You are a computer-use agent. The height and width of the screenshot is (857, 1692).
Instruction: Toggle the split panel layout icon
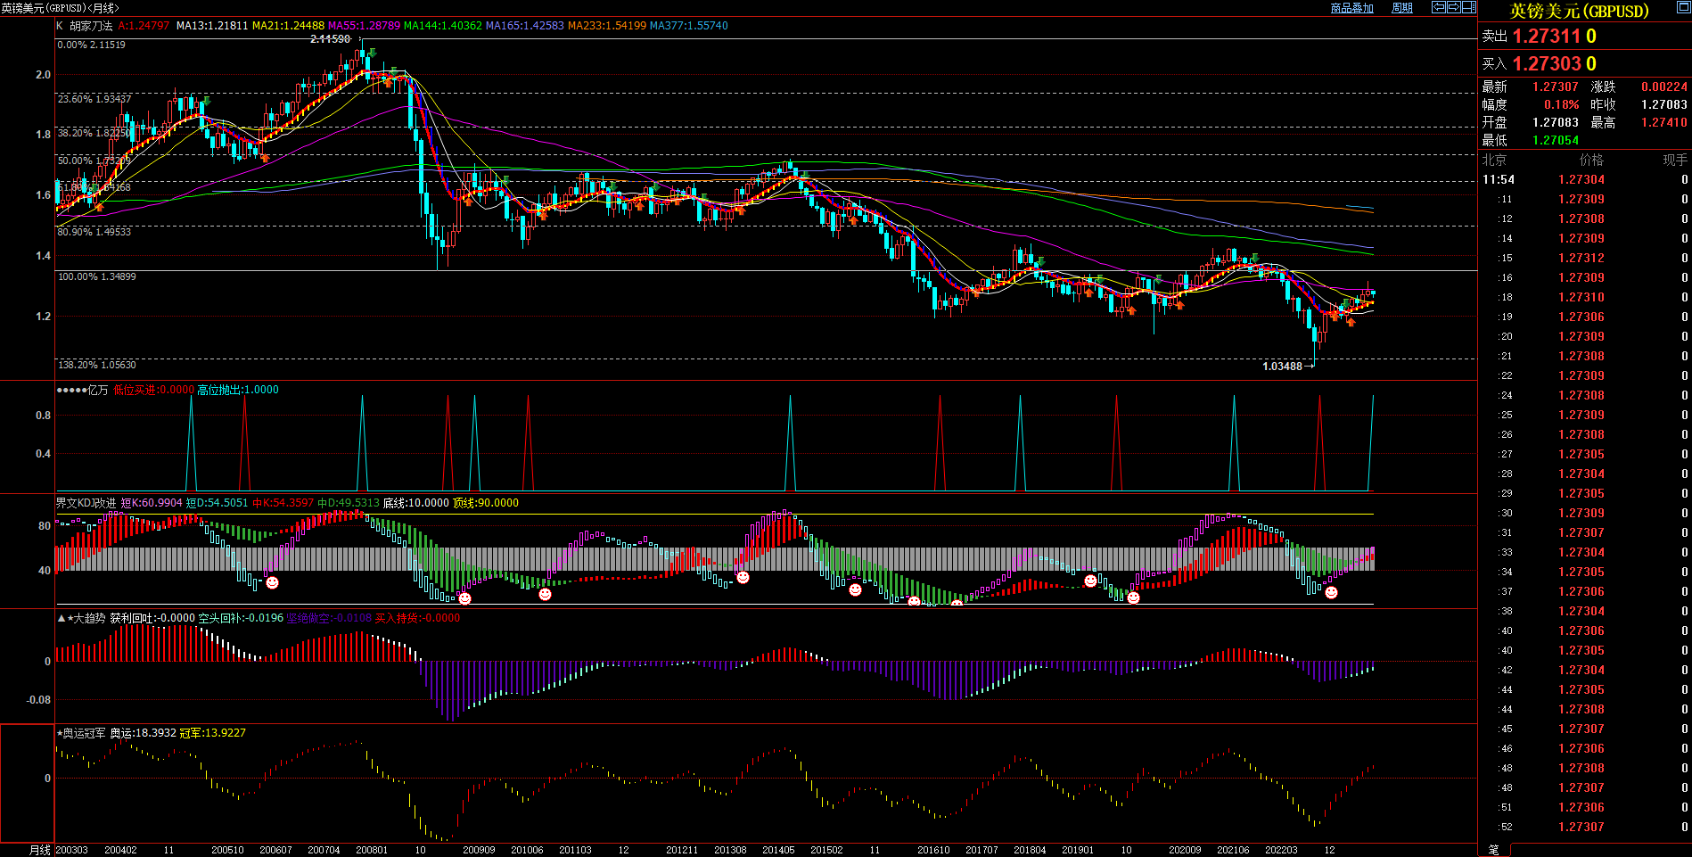[x=1468, y=7]
